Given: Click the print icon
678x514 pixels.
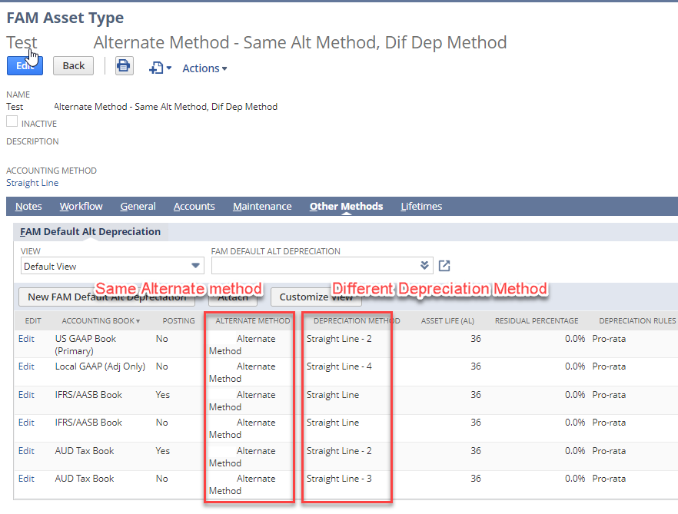Looking at the screenshot, I should (x=124, y=66).
